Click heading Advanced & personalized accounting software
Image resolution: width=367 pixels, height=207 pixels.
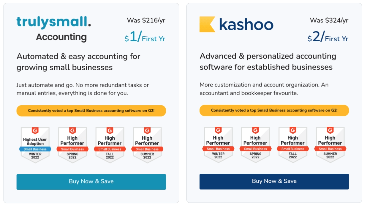[x=268, y=62]
